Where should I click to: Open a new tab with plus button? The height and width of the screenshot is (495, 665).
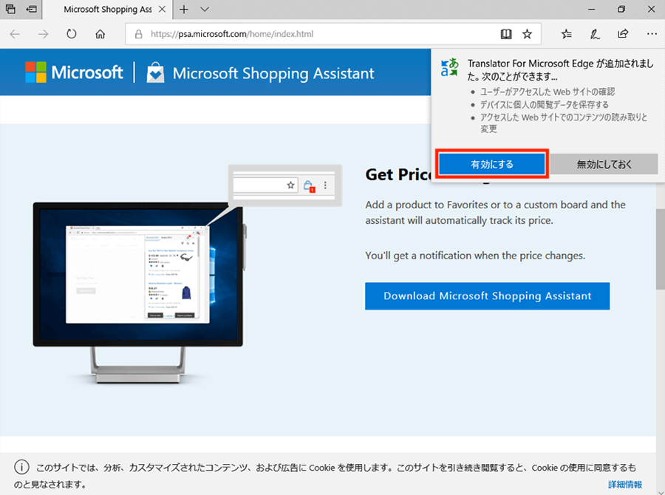(184, 10)
